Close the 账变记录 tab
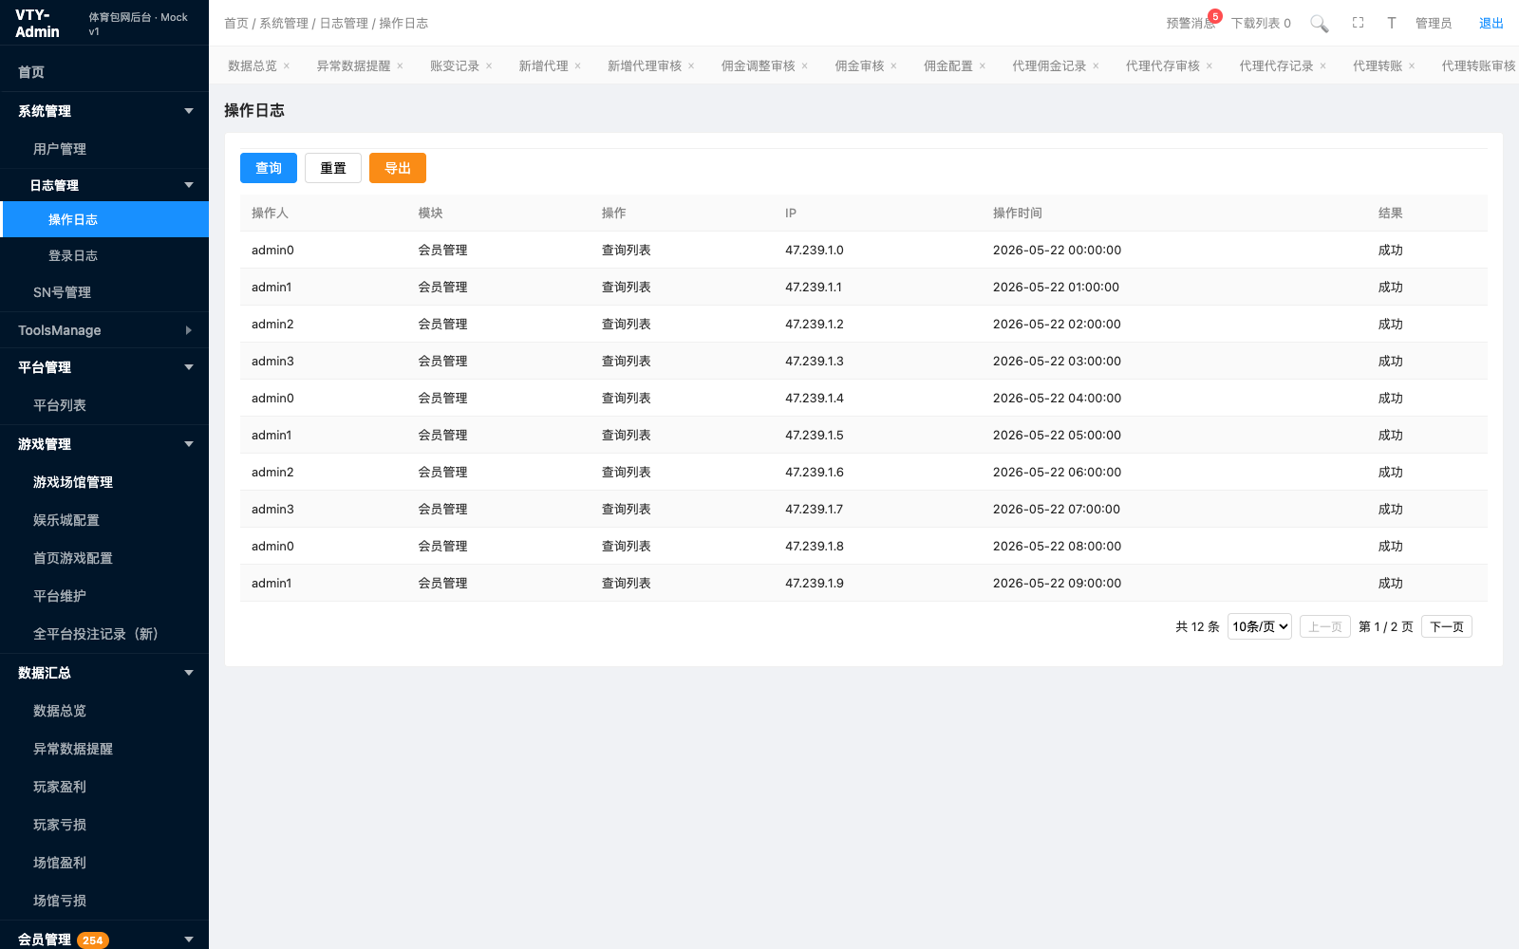The height and width of the screenshot is (949, 1519). tap(489, 66)
